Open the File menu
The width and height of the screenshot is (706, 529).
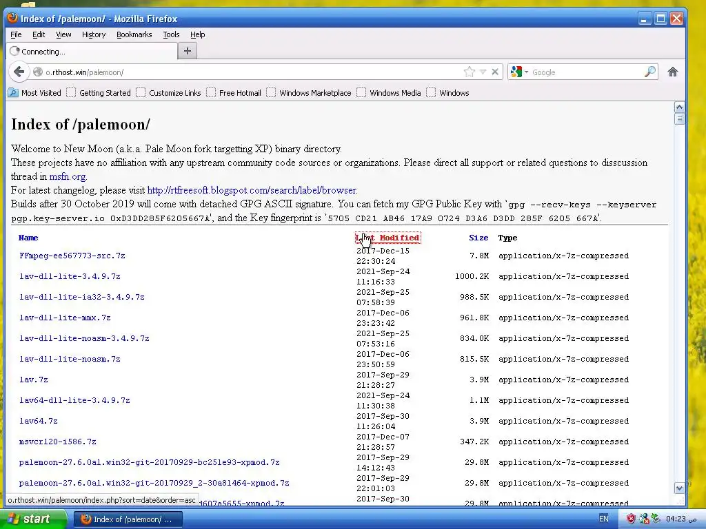click(16, 34)
